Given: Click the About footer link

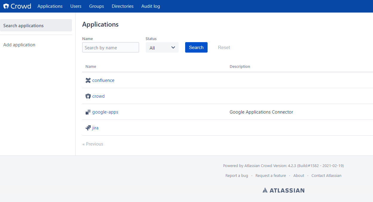Looking at the screenshot, I should tap(299, 176).
